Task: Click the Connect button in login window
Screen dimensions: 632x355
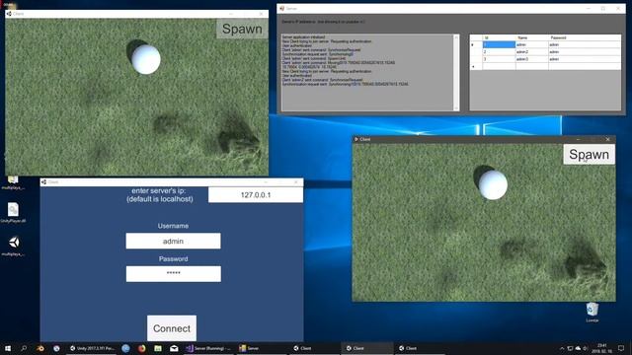Action: point(172,328)
